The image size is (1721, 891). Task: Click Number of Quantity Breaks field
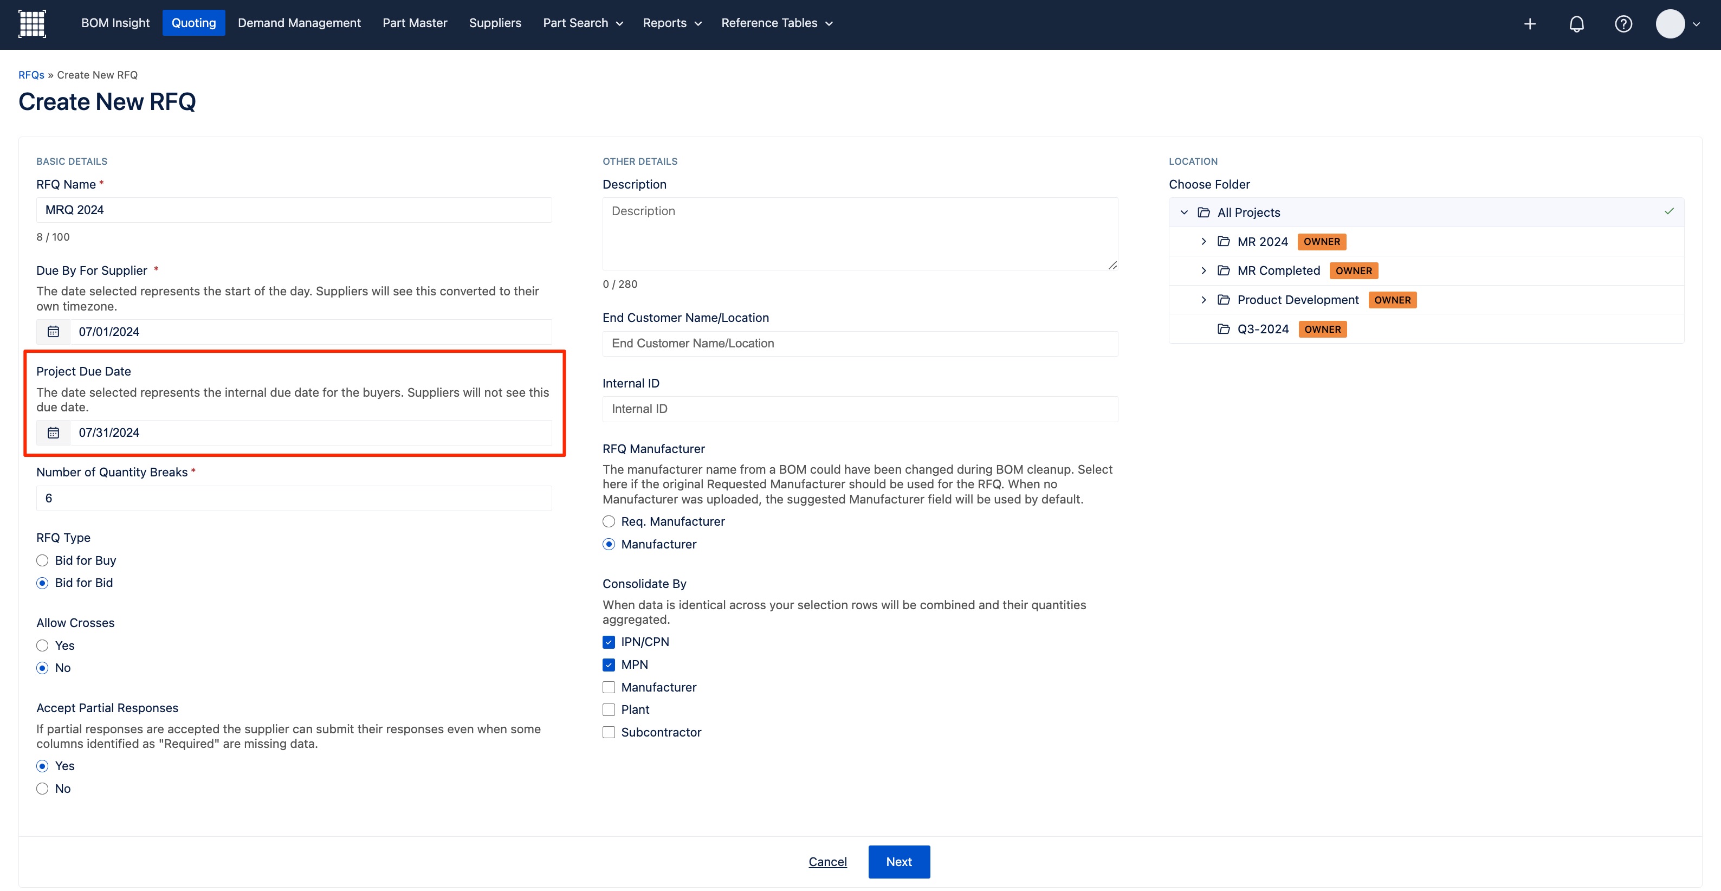[x=294, y=498]
